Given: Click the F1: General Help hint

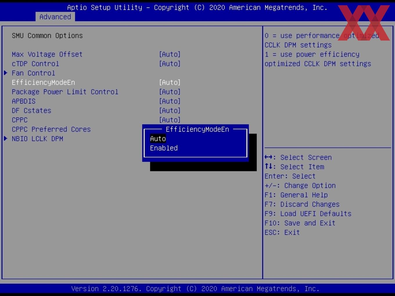Looking at the screenshot, I should [296, 195].
